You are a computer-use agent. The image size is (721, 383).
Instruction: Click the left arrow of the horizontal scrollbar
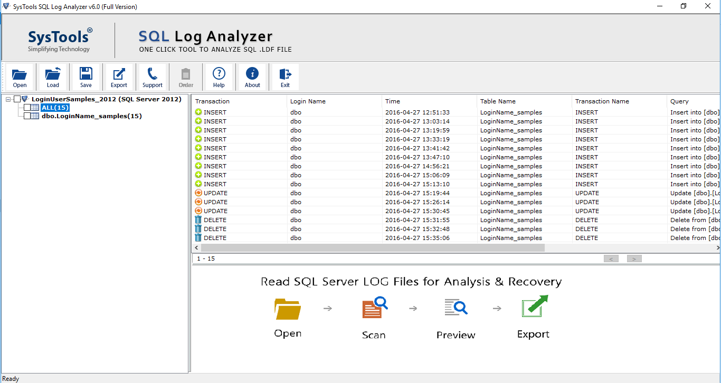tap(196, 247)
